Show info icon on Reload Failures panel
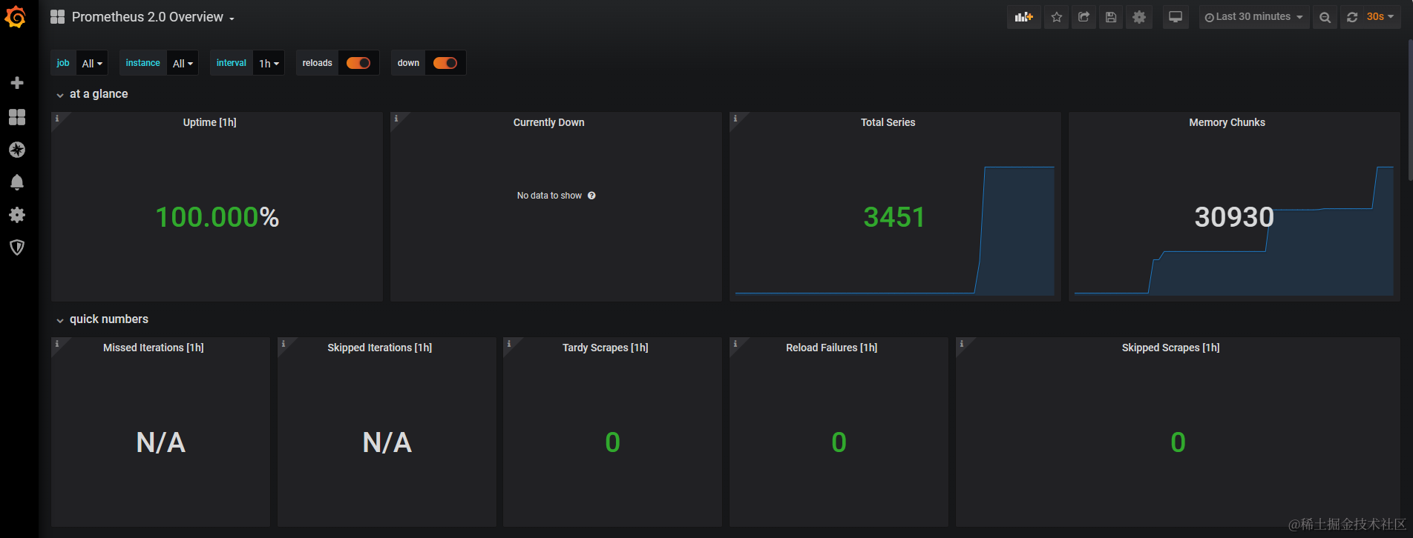This screenshot has width=1413, height=538. click(735, 344)
